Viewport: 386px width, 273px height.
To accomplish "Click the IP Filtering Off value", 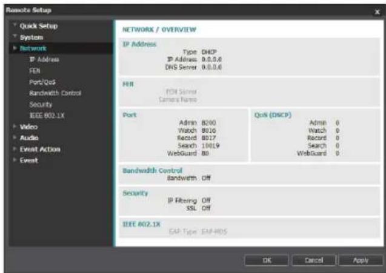I will click(x=206, y=201).
